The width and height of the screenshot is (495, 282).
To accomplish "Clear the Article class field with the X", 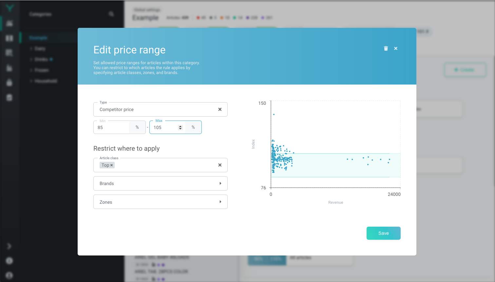I will (x=220, y=165).
